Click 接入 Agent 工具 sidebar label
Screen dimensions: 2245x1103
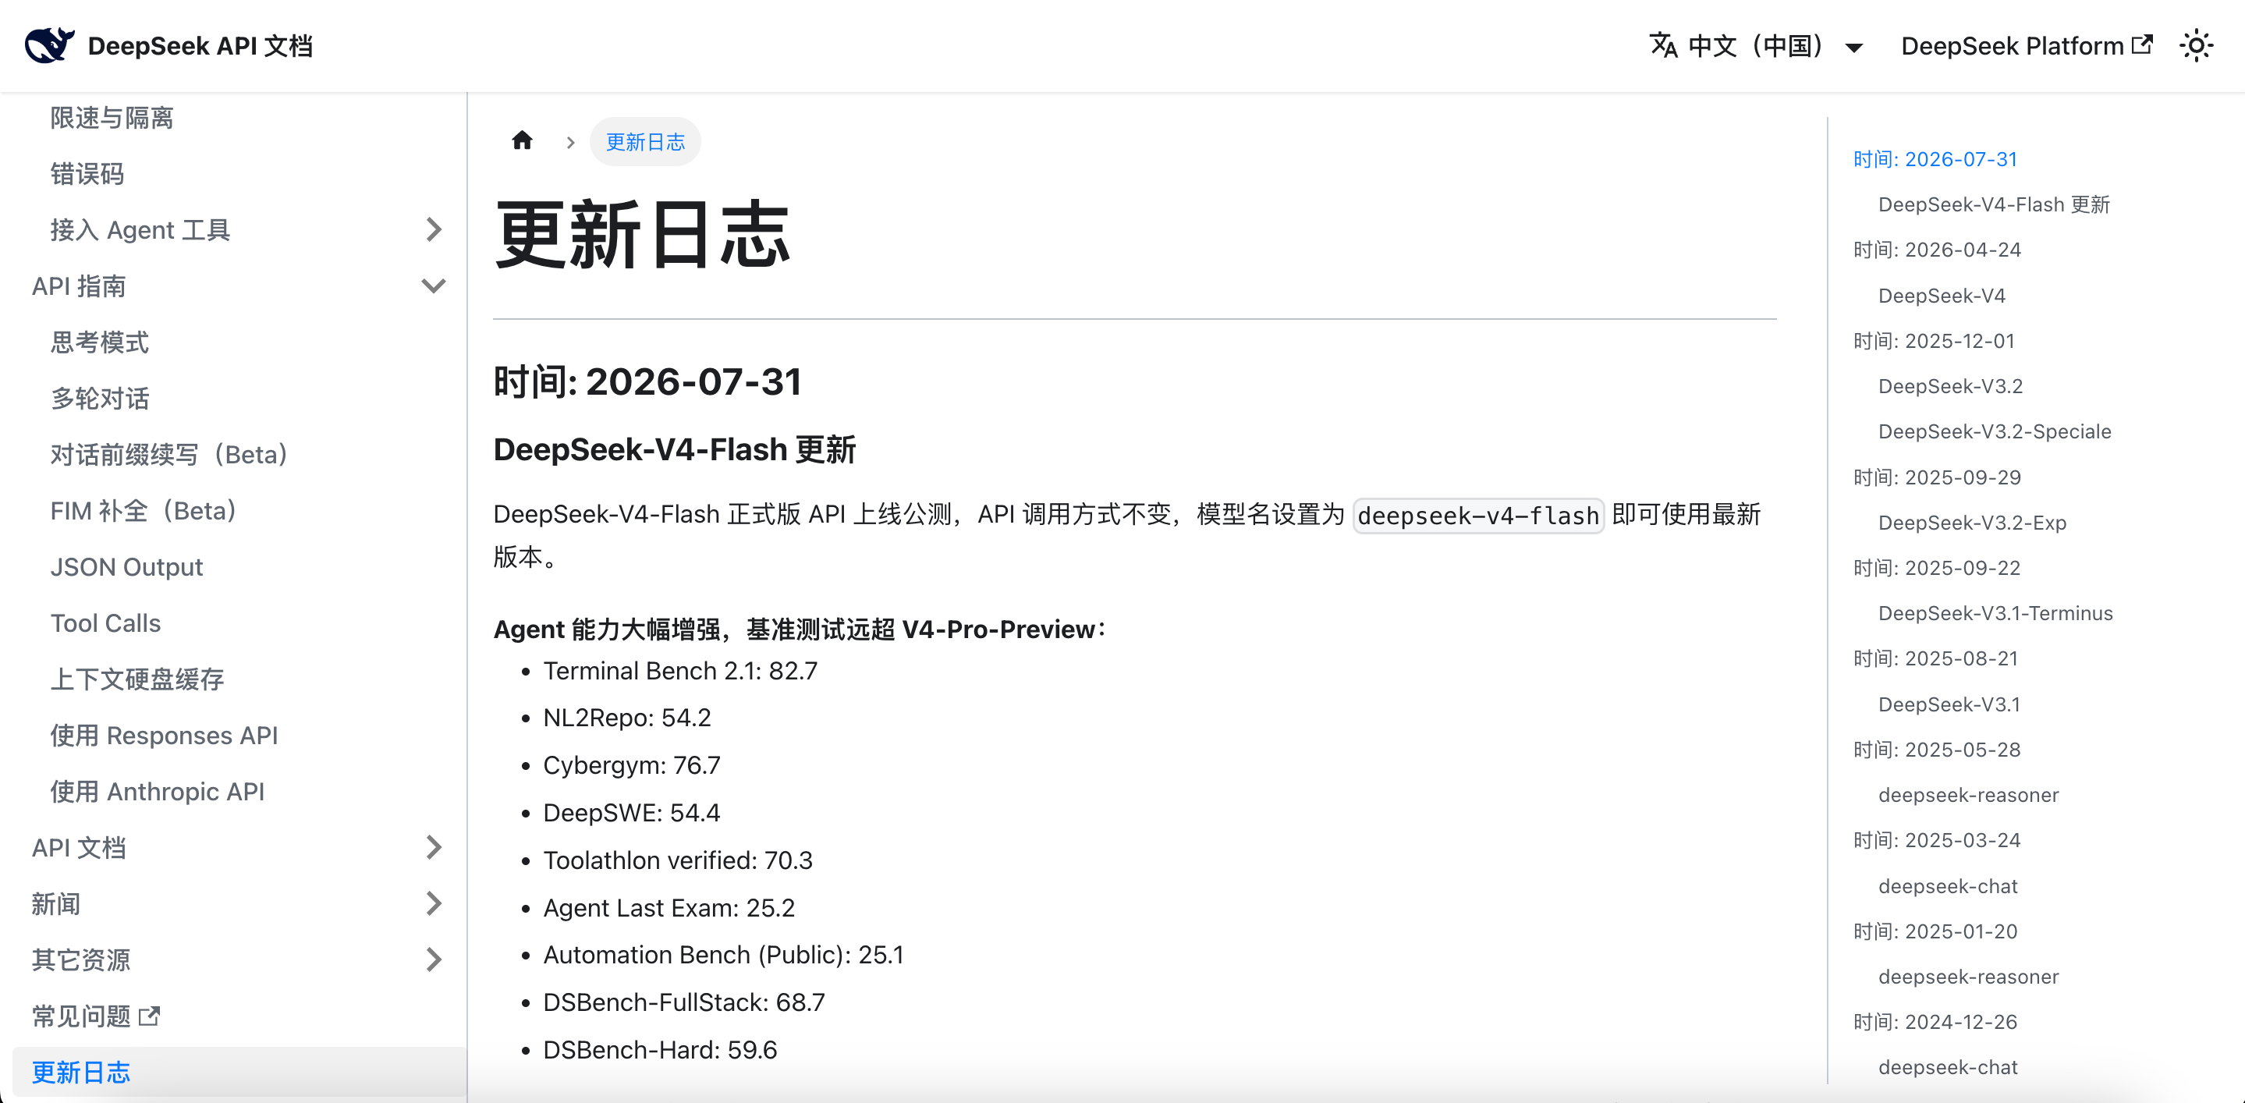(x=140, y=230)
